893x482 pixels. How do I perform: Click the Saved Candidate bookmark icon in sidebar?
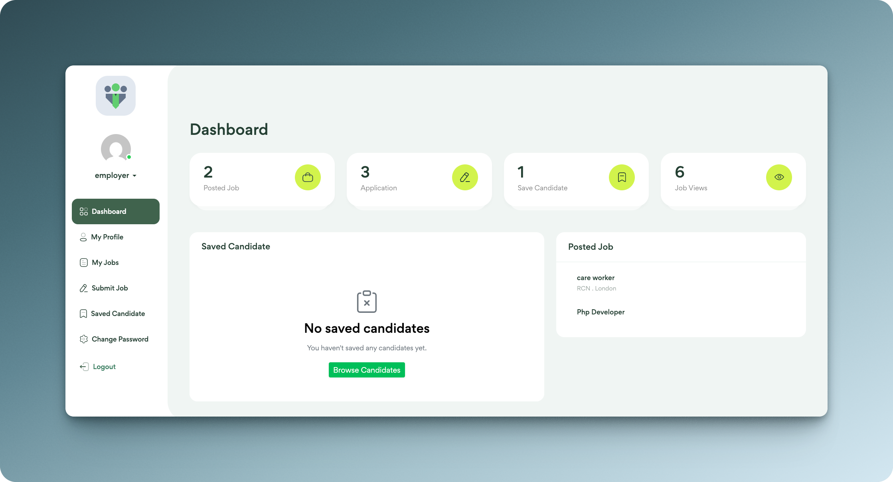[x=83, y=313]
